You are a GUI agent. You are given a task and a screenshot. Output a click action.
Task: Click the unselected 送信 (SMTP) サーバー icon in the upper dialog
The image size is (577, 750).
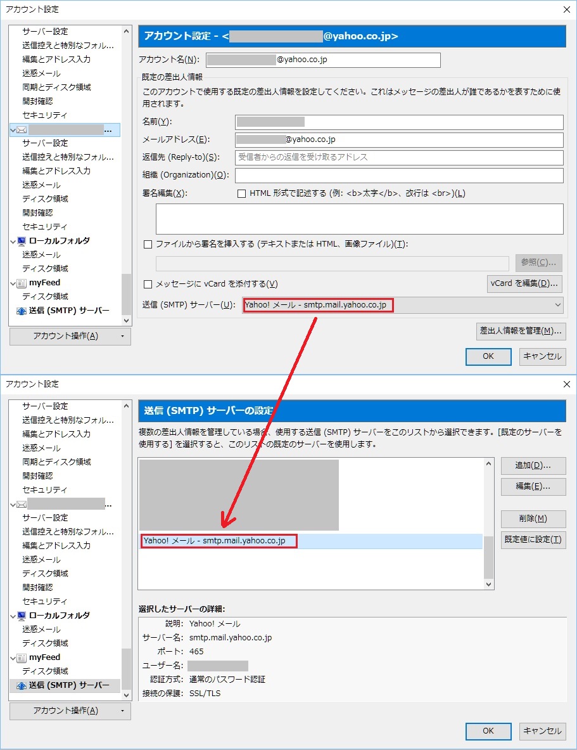[x=21, y=311]
